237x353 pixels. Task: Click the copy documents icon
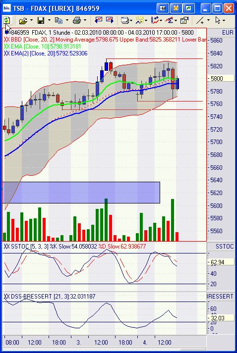tap(59, 21)
